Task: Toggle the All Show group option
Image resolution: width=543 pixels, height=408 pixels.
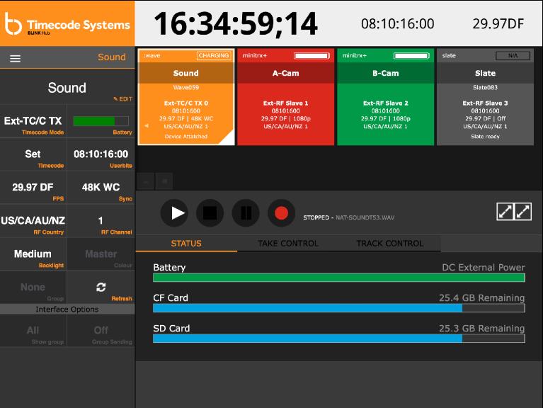Action: click(x=33, y=331)
